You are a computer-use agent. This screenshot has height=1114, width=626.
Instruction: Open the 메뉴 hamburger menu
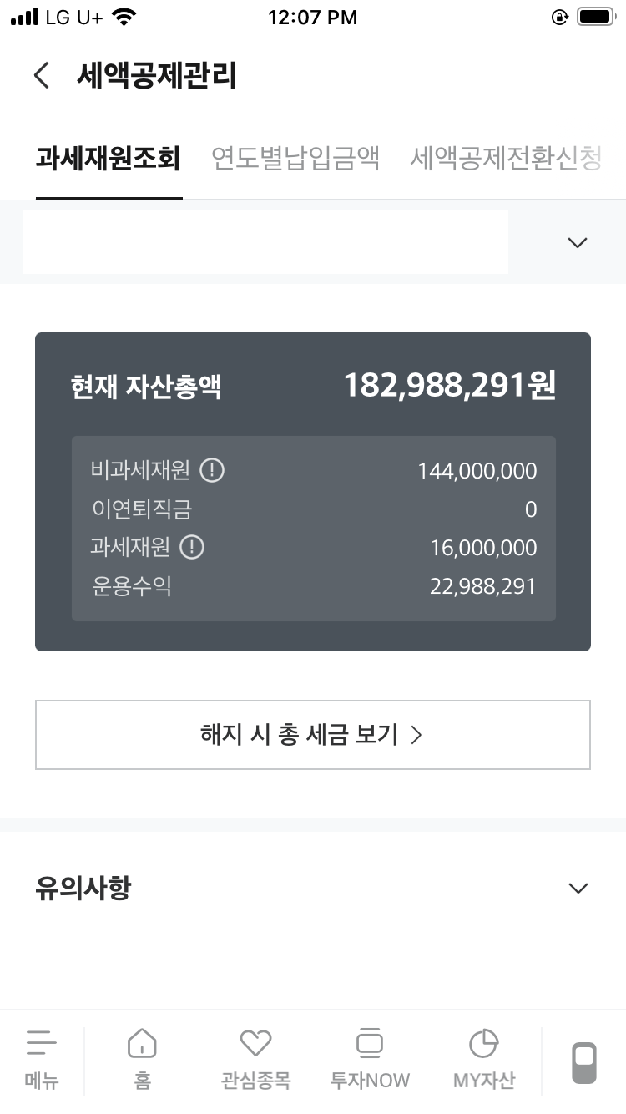pos(42,1059)
